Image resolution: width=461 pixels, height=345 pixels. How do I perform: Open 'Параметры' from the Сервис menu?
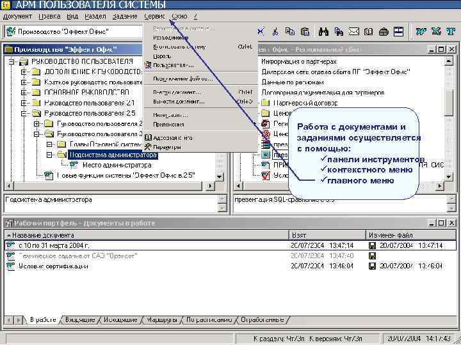(200, 147)
